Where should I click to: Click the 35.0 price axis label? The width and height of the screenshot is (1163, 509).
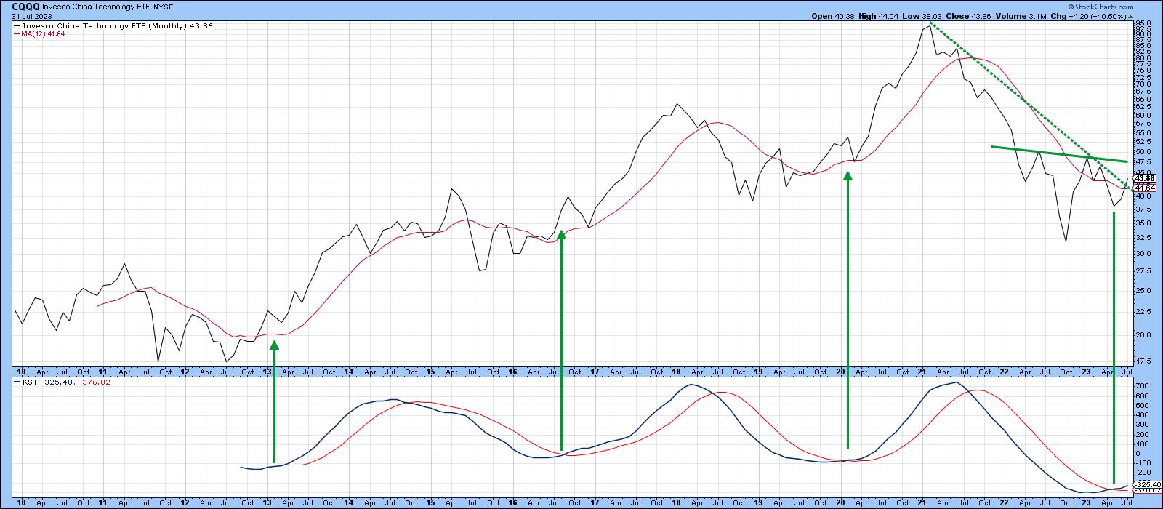(1142, 223)
